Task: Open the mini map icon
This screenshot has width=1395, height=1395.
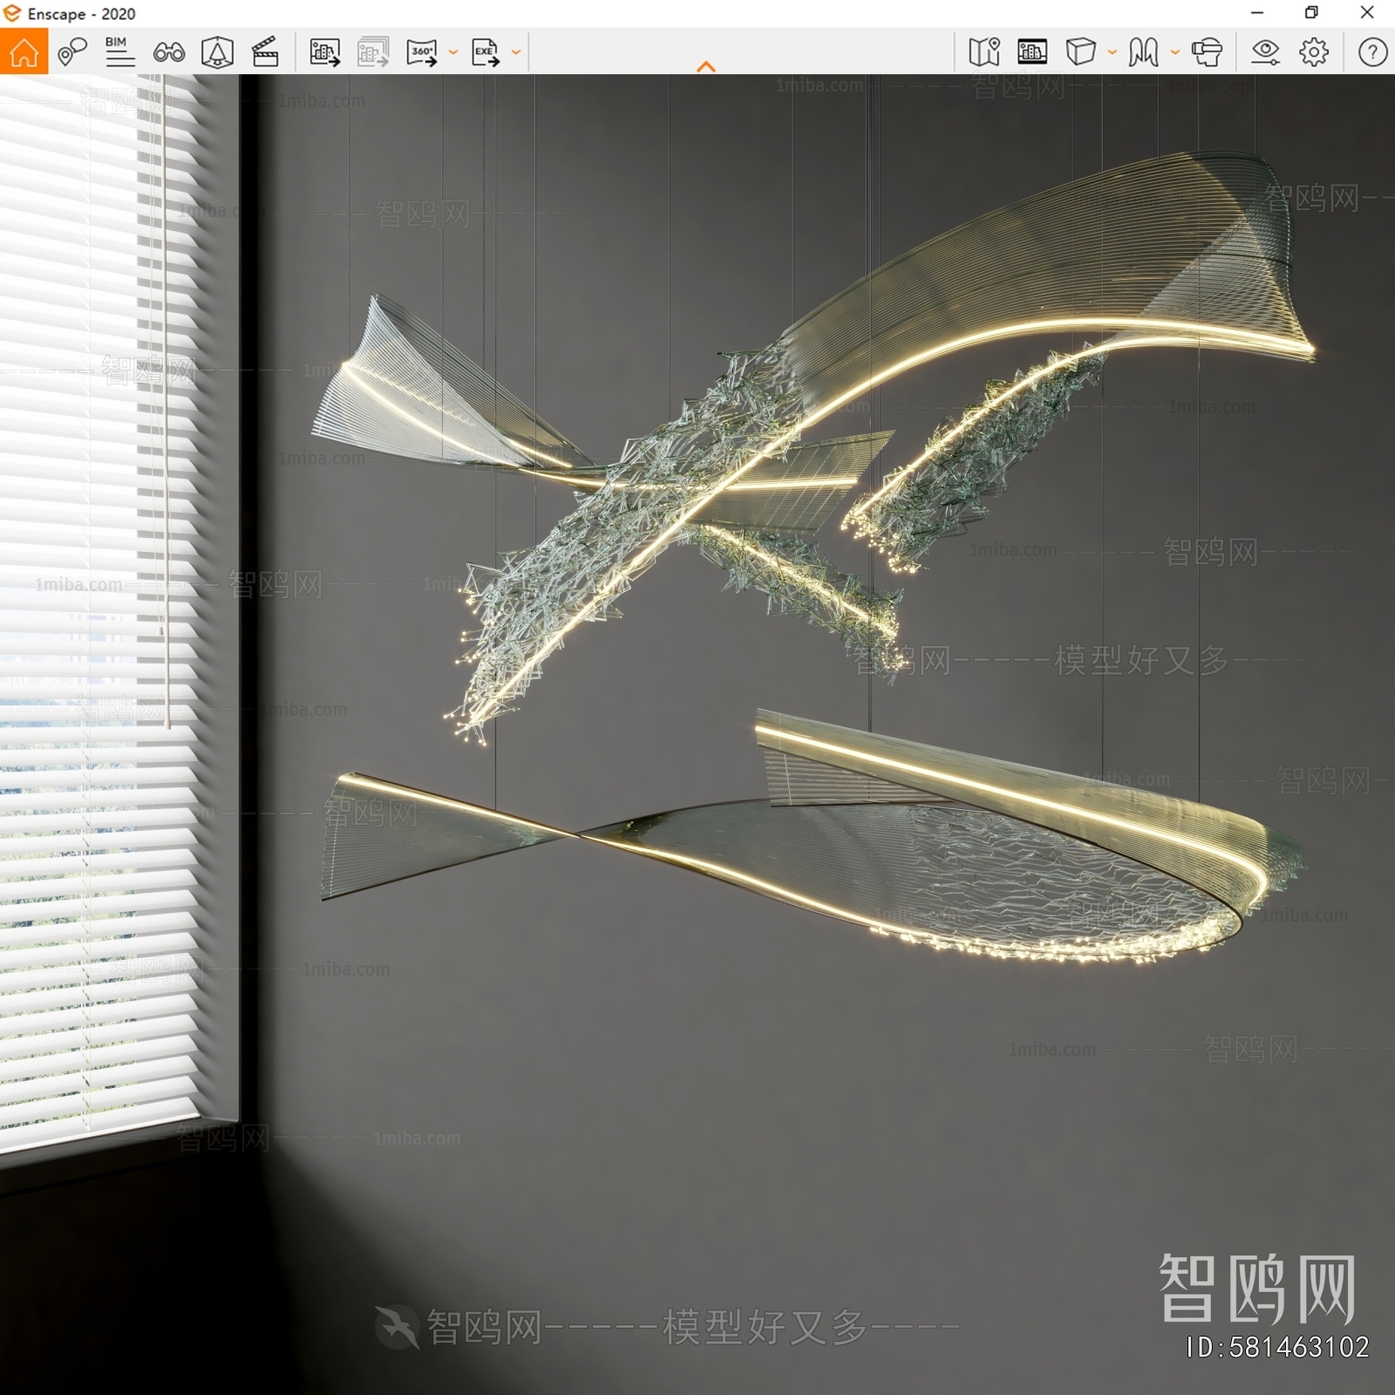Action: [984, 52]
